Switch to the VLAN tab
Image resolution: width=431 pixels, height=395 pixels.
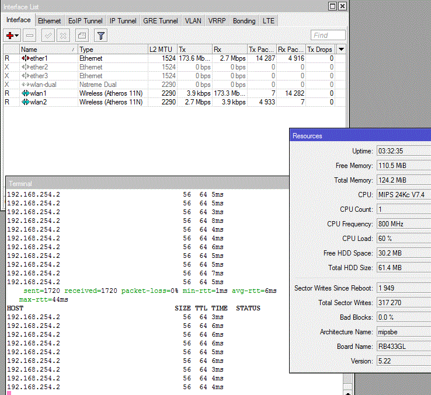(193, 21)
